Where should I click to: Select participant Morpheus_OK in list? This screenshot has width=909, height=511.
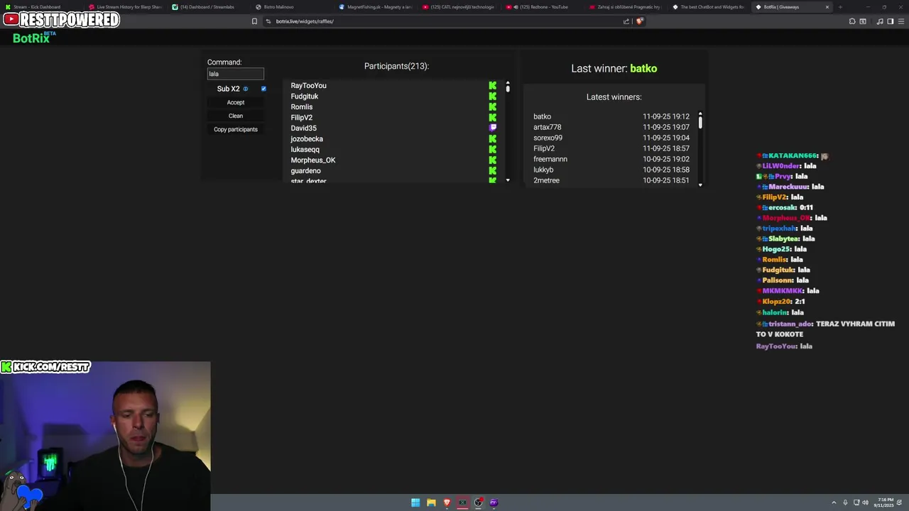[x=313, y=160]
